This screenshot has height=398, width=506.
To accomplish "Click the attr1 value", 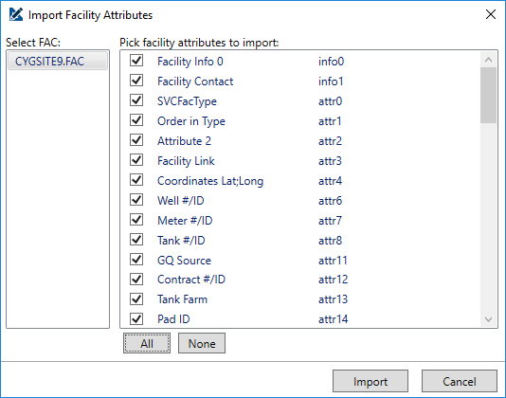I will click(x=330, y=121).
